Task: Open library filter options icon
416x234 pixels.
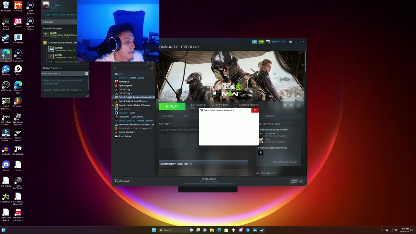Action: tap(151, 68)
